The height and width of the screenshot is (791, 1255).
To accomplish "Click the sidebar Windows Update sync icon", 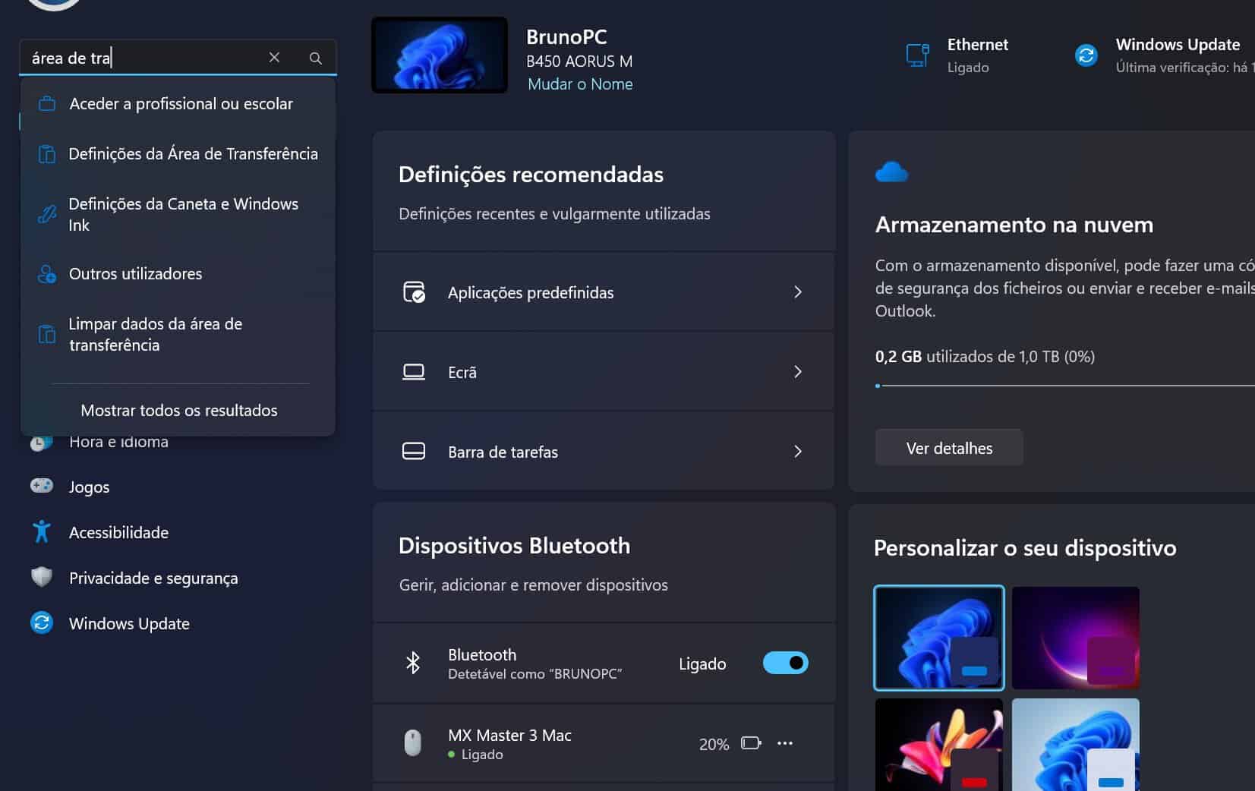I will click(x=42, y=623).
